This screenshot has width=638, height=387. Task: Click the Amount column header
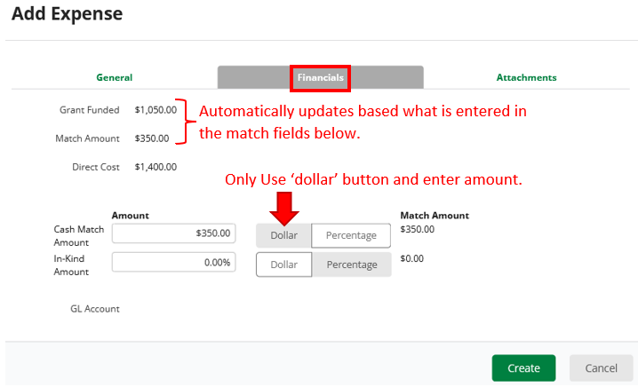click(x=130, y=216)
